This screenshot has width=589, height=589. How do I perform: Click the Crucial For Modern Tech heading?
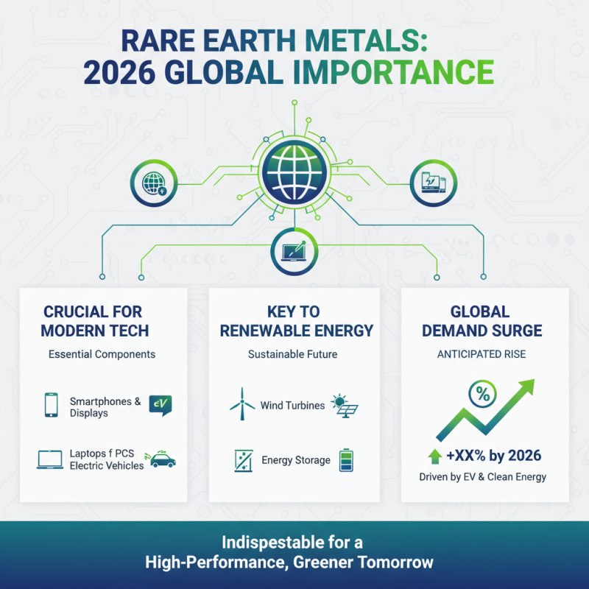point(95,321)
